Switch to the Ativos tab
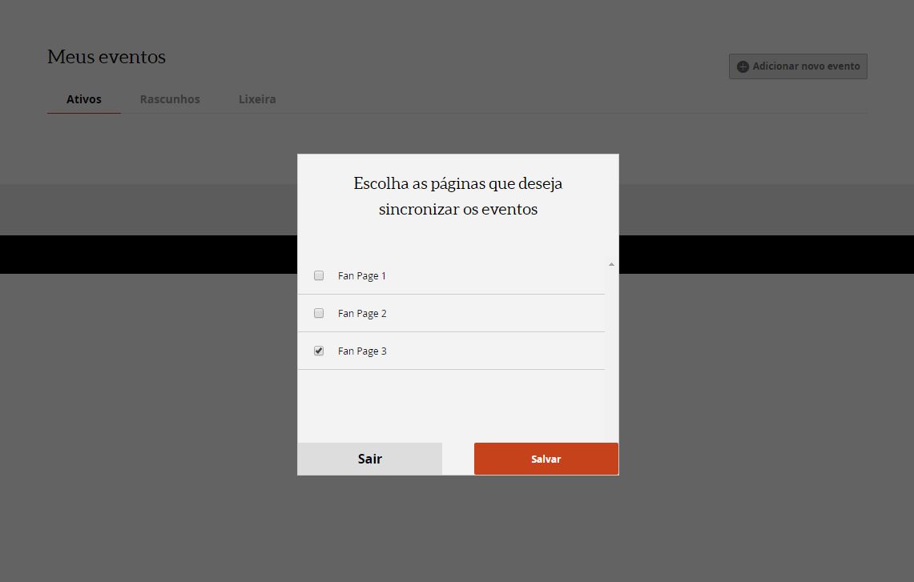Image resolution: width=914 pixels, height=582 pixels. click(x=84, y=99)
